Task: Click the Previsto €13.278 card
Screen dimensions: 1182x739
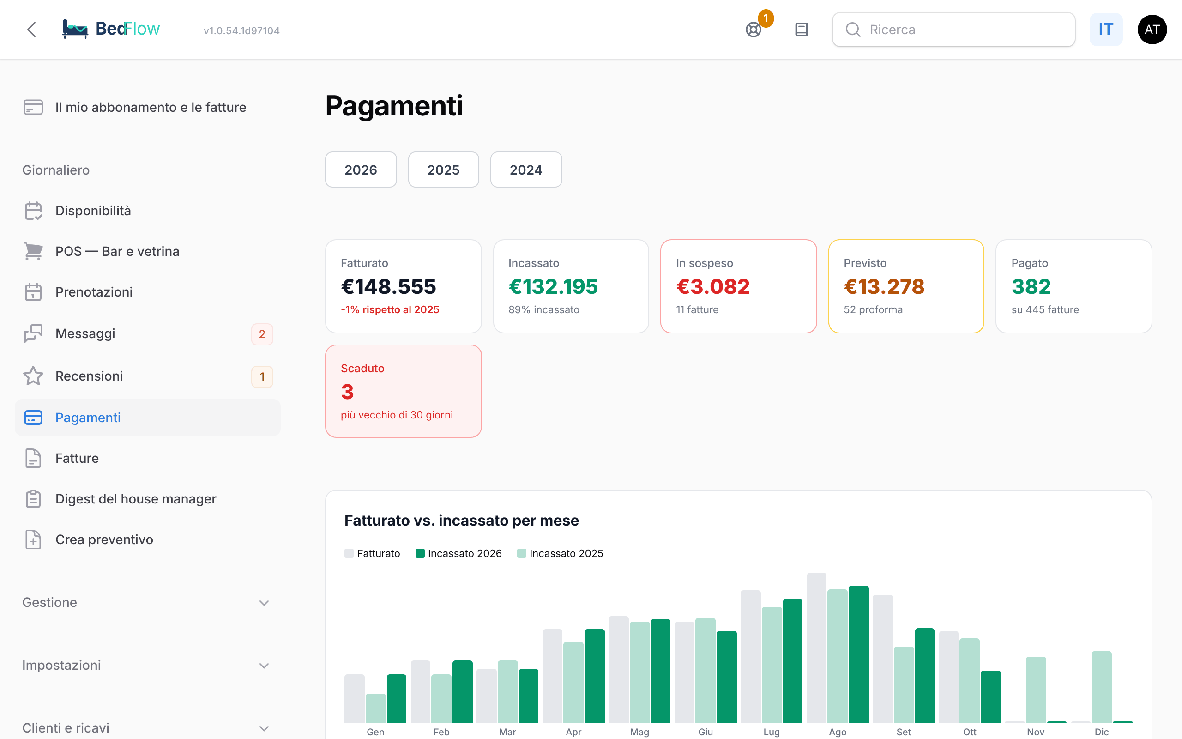Action: click(x=906, y=286)
